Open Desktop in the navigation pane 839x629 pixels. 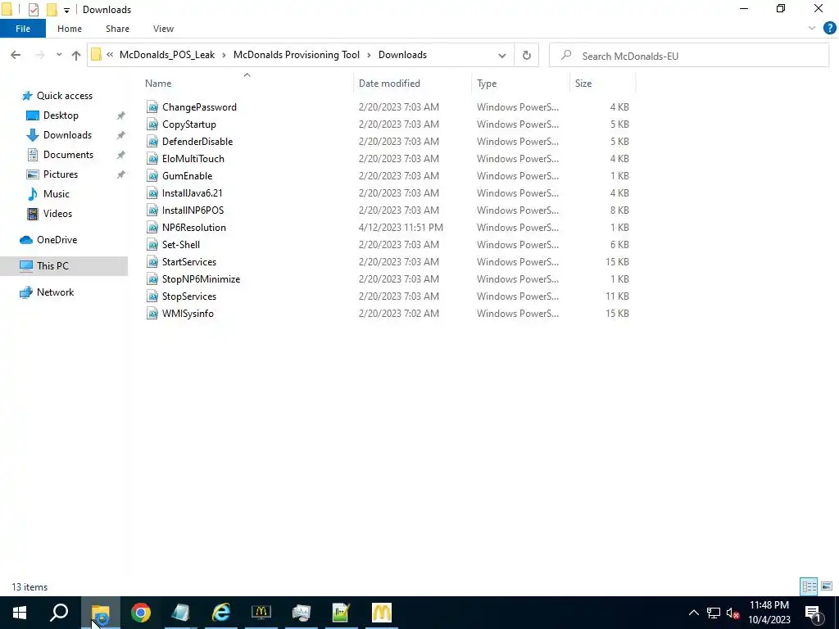61,115
